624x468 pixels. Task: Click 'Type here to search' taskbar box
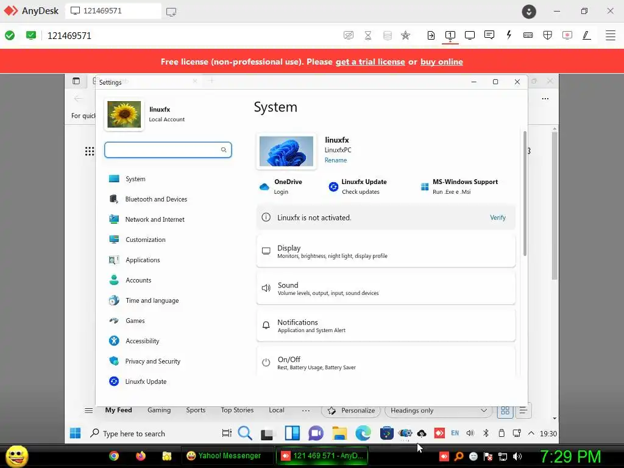coord(133,433)
